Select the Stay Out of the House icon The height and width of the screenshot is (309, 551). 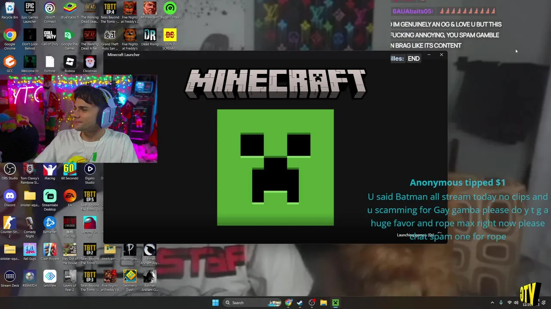point(70,254)
